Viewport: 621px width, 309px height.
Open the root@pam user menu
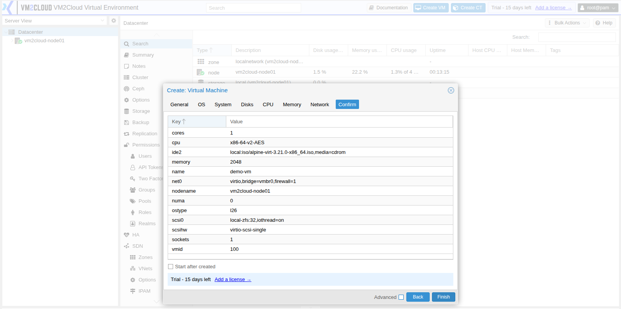598,8
